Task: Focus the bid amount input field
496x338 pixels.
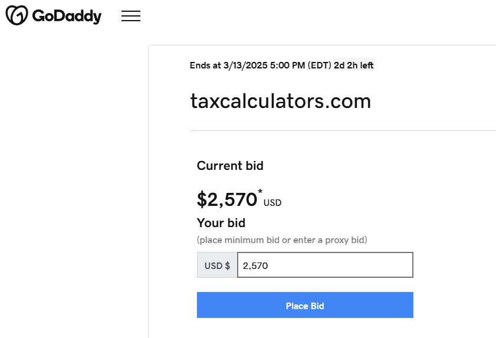Action: pos(325,265)
